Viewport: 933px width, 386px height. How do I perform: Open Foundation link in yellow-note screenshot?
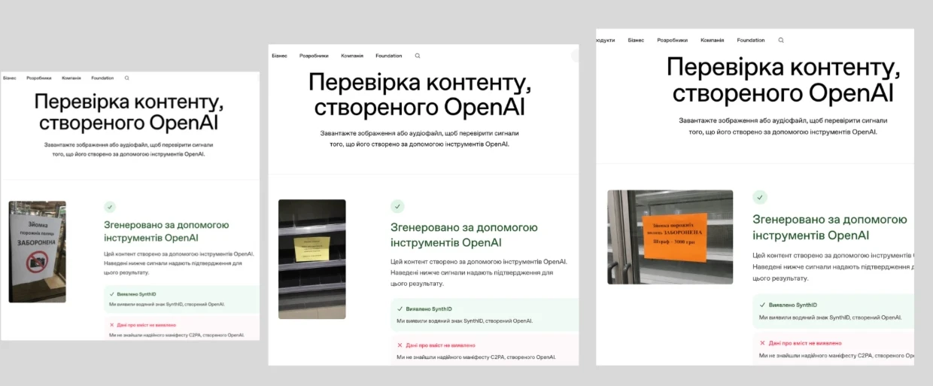pos(389,56)
